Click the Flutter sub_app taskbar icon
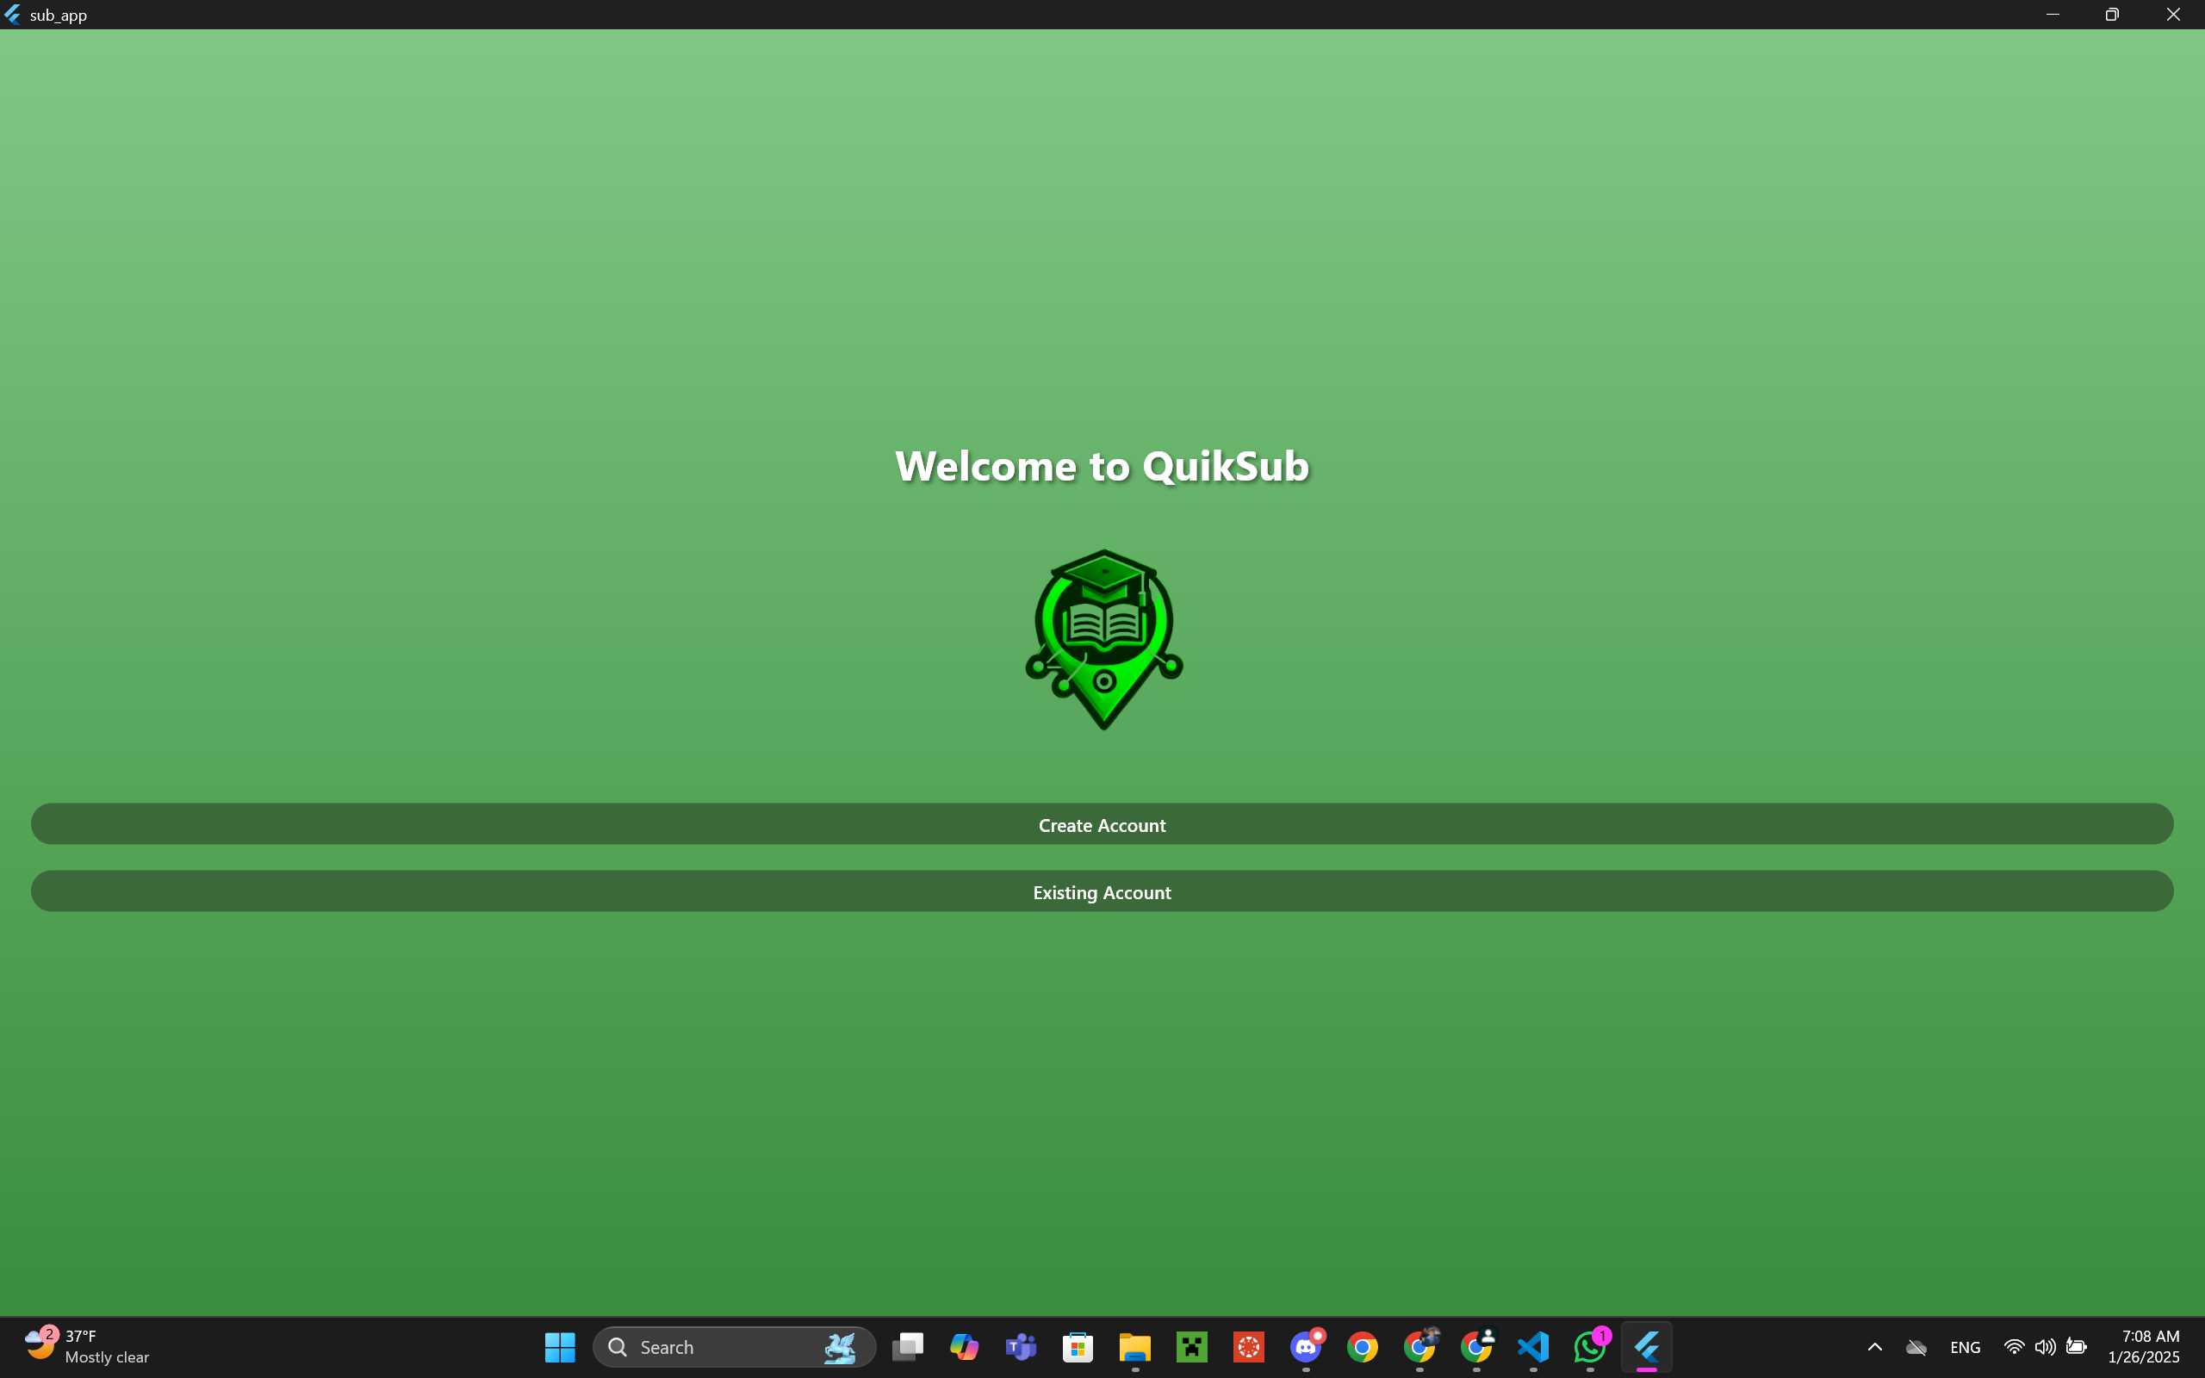Viewport: 2205px width, 1378px height. 1647,1346
